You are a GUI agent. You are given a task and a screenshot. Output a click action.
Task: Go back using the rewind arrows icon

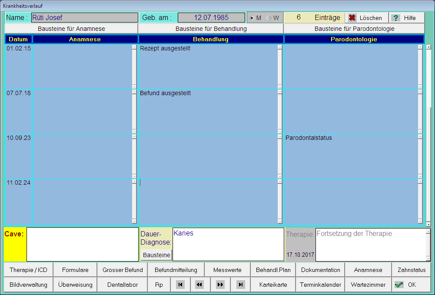(199, 285)
